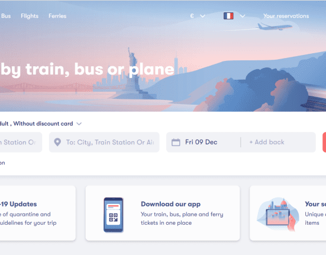Click the To: City, Train Station destination field

click(104, 143)
